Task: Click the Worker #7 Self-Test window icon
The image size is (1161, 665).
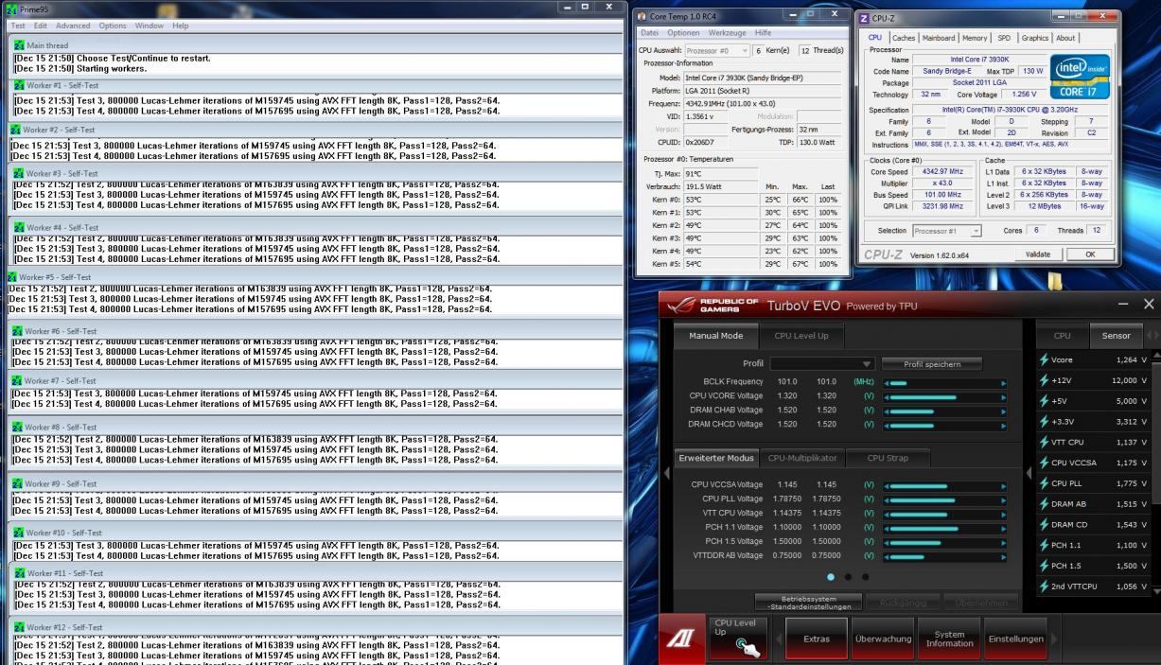Action: 16,380
